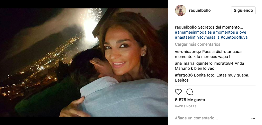
Task: View who liked via 5.575 Me gusta
Action: tap(190, 100)
